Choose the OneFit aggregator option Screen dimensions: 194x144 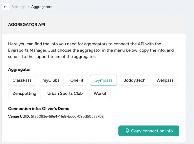coord(77,80)
